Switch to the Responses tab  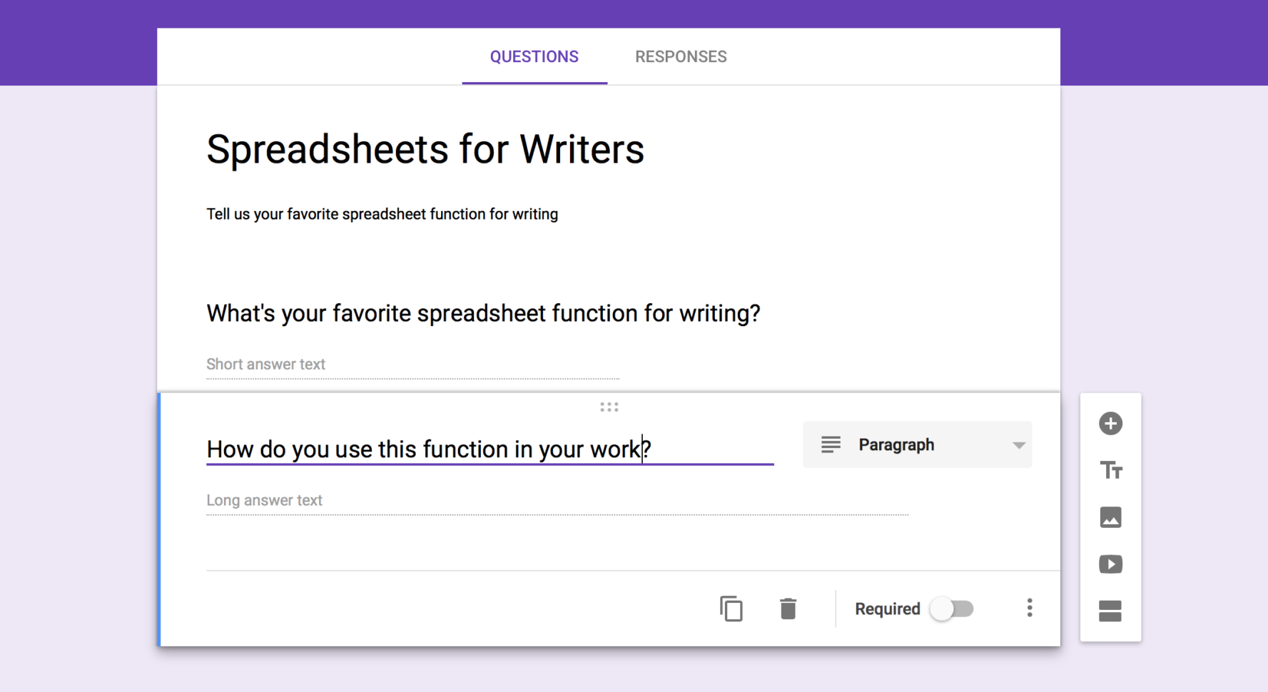pyautogui.click(x=680, y=56)
